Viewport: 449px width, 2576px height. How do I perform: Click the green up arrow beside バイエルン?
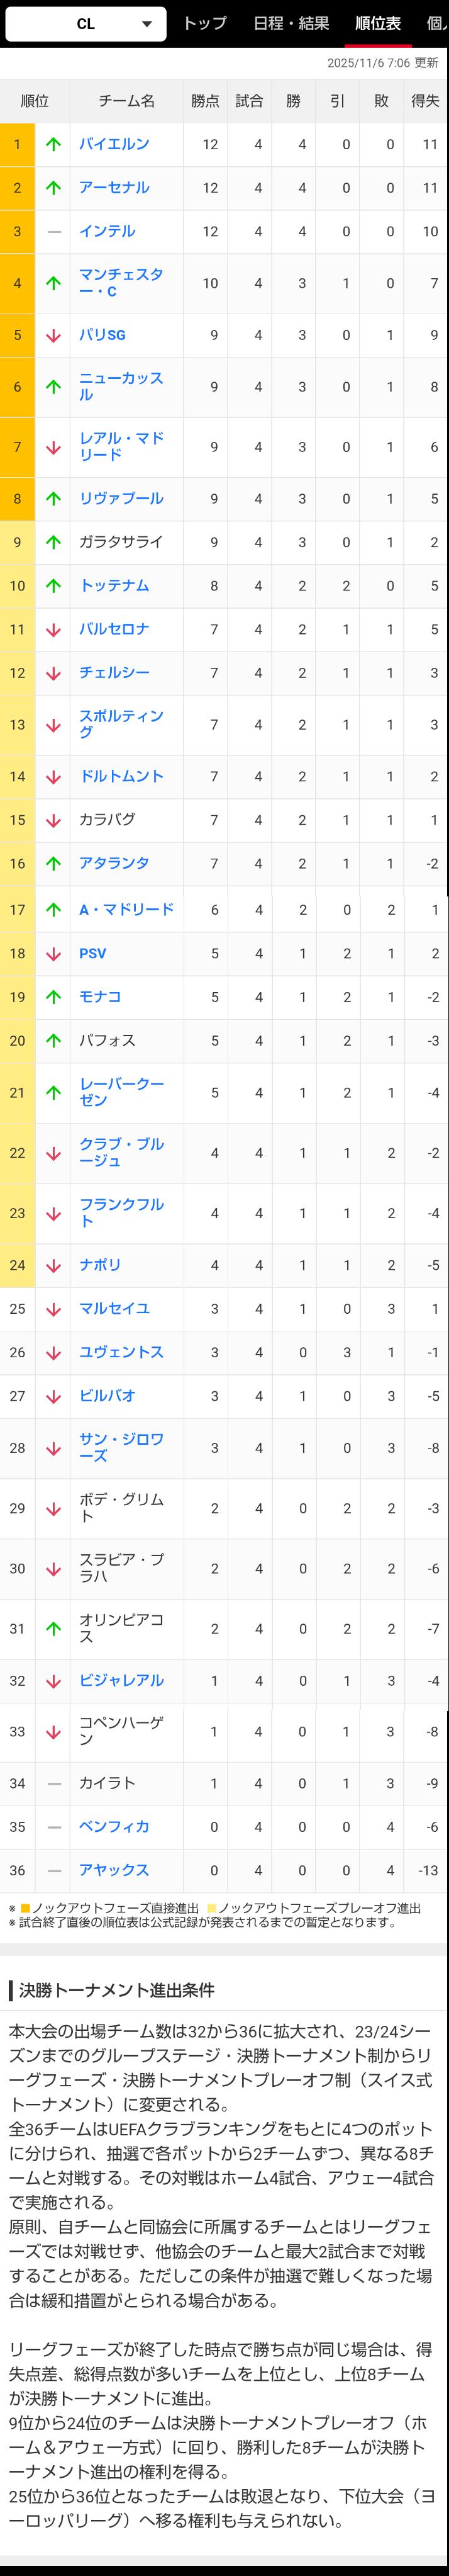click(54, 144)
